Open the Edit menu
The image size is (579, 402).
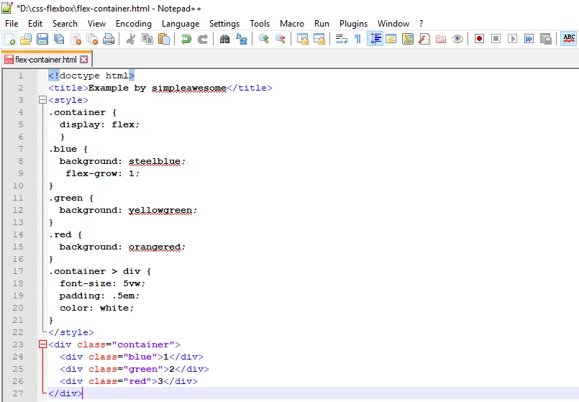(x=35, y=24)
